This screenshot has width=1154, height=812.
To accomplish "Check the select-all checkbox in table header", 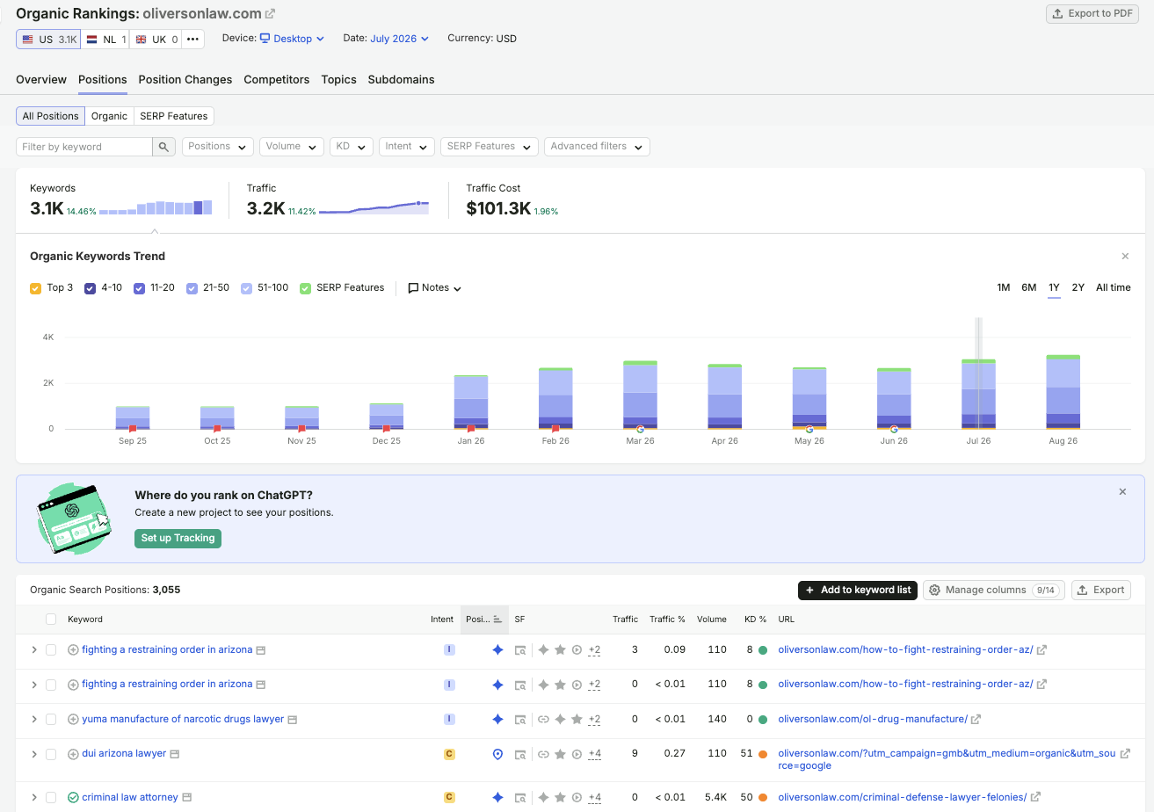I will coord(51,620).
